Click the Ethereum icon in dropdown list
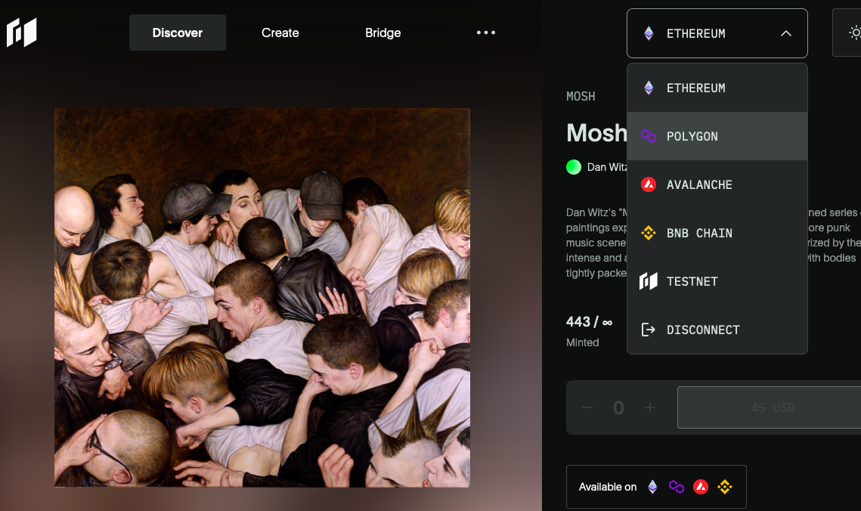Viewport: 861px width, 511px height. [649, 88]
